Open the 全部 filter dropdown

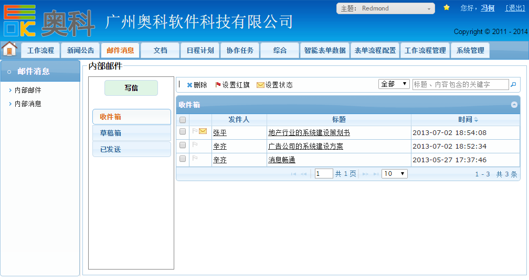394,84
